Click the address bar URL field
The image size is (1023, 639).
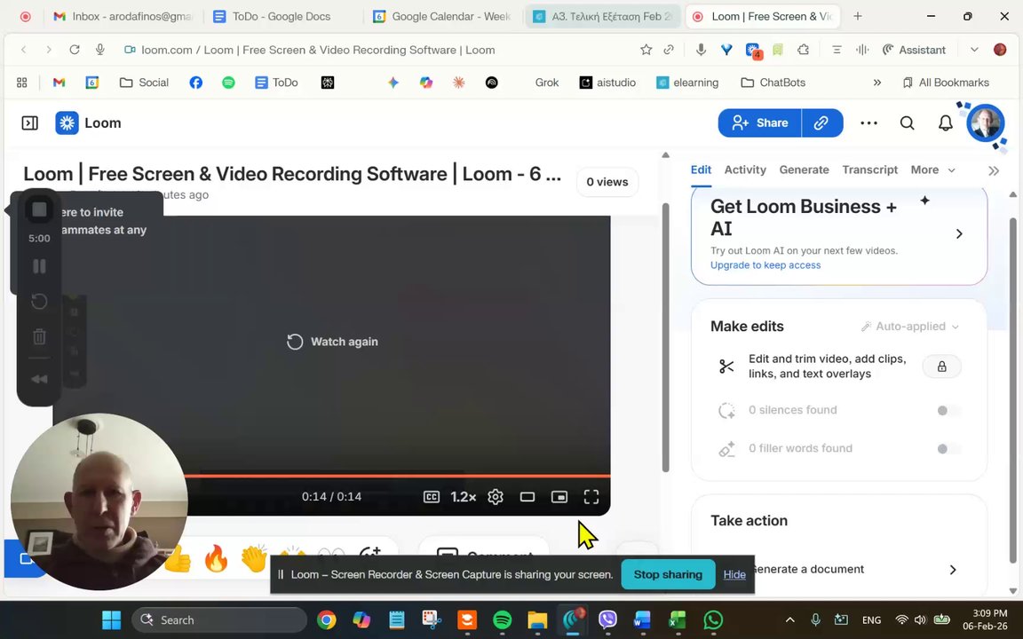[x=318, y=51]
